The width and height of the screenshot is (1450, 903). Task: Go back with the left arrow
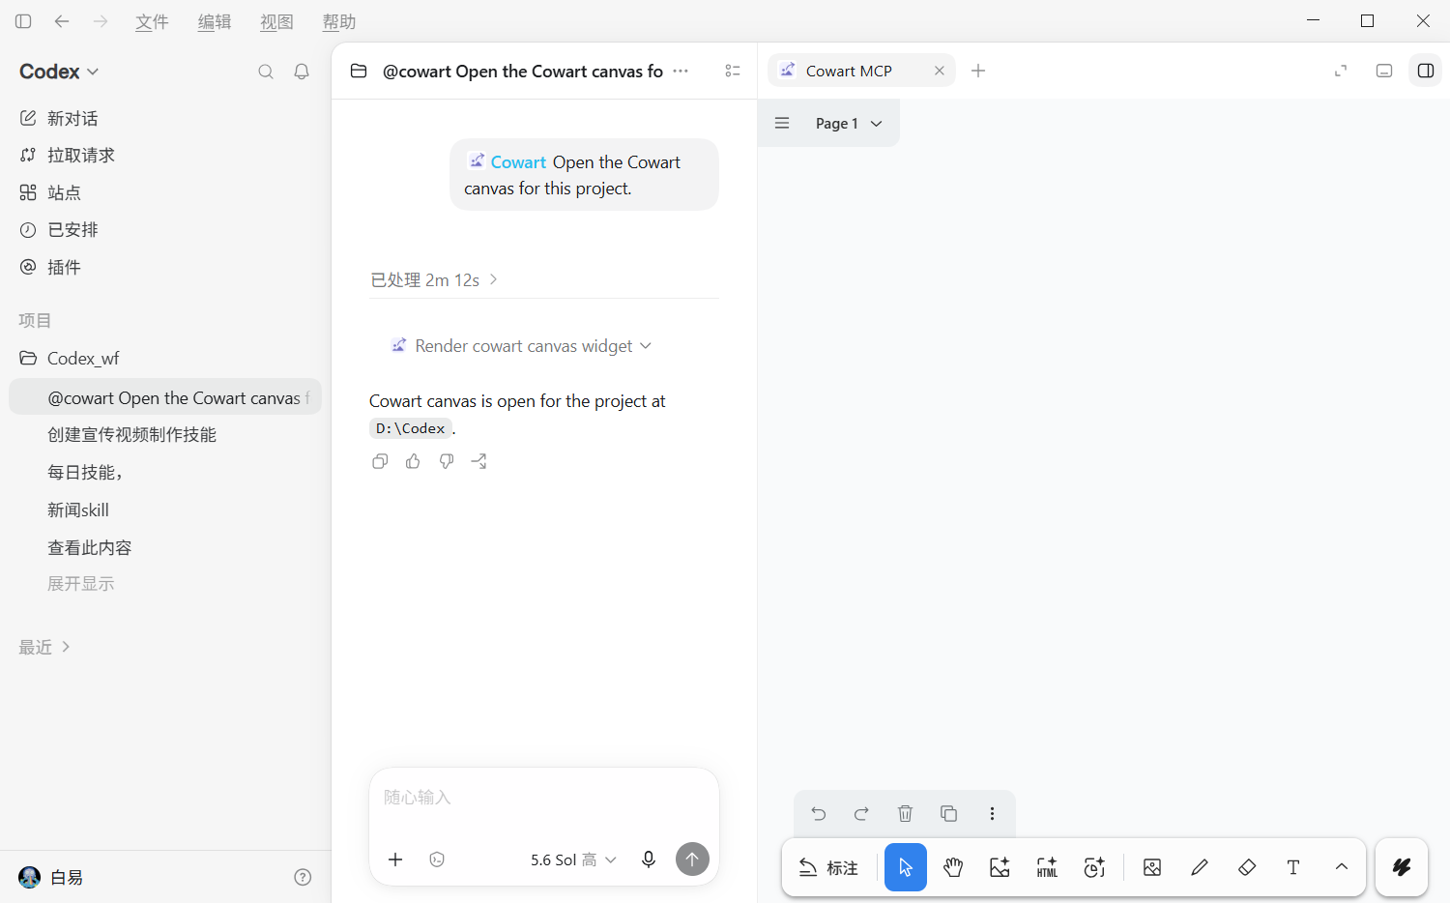point(62,21)
